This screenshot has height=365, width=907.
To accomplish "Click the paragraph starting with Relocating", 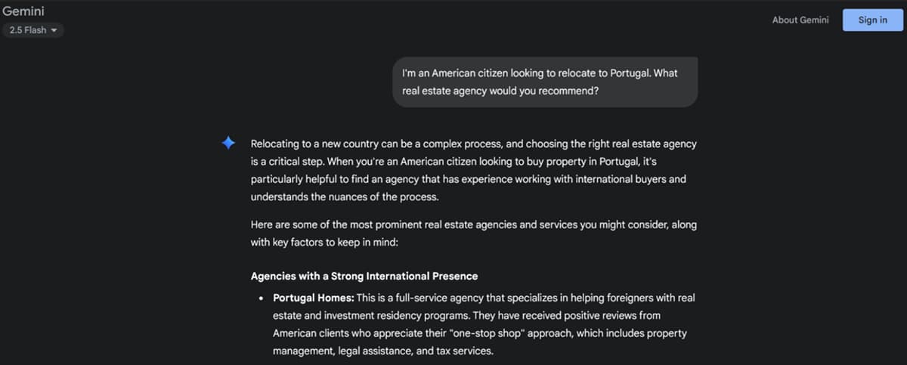I will [474, 170].
